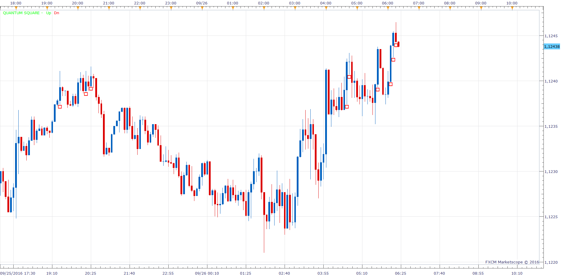This screenshot has height=277, width=563.
Task: Select the green 'Up' legend label
Action: [49, 13]
